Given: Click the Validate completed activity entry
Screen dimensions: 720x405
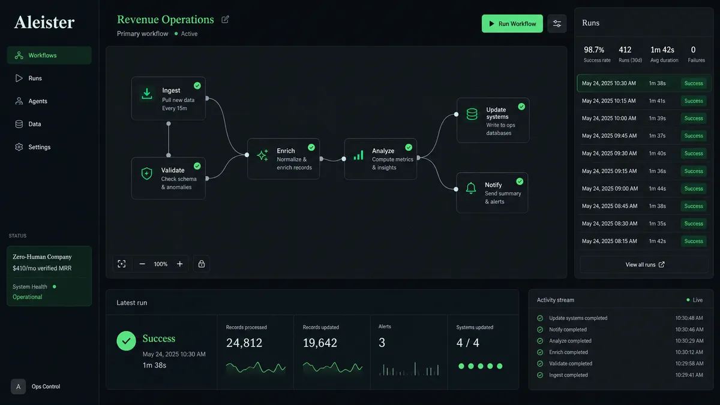Looking at the screenshot, I should point(621,364).
